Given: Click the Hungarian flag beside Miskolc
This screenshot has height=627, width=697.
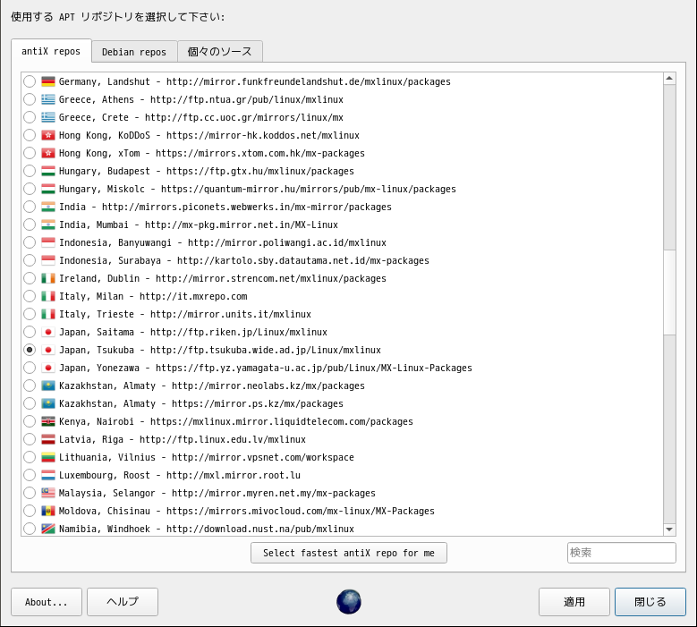Looking at the screenshot, I should click(48, 189).
